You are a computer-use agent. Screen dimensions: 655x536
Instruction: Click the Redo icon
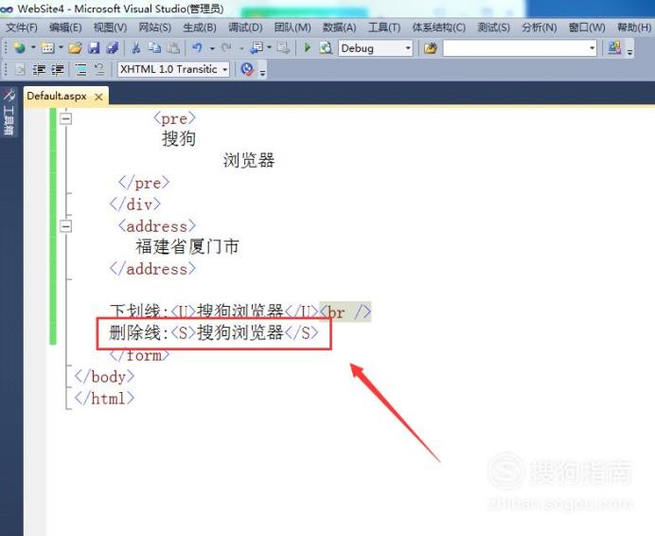[226, 48]
